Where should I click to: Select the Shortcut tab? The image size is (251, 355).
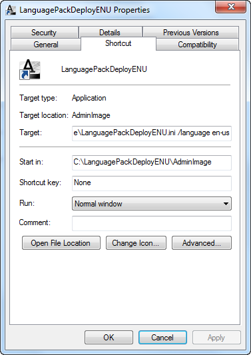pos(119,43)
